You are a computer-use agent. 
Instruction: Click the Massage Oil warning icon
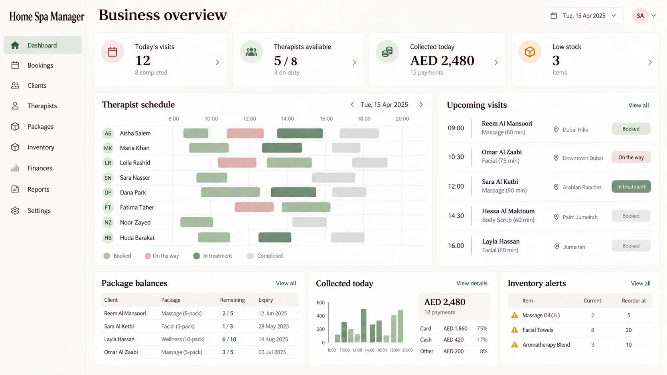515,315
